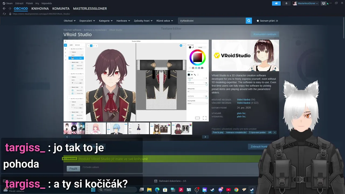The width and height of the screenshot is (345, 194).
Task: Expand the Způsoby hraní dropdown
Action: (x=143, y=21)
